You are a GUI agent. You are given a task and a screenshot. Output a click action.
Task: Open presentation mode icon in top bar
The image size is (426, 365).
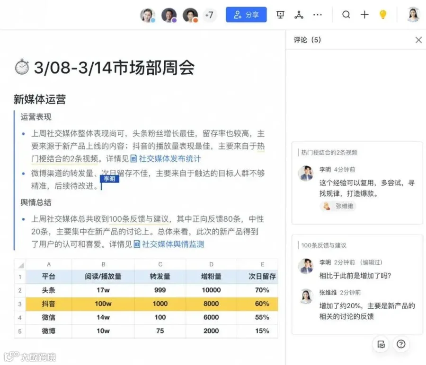(280, 15)
